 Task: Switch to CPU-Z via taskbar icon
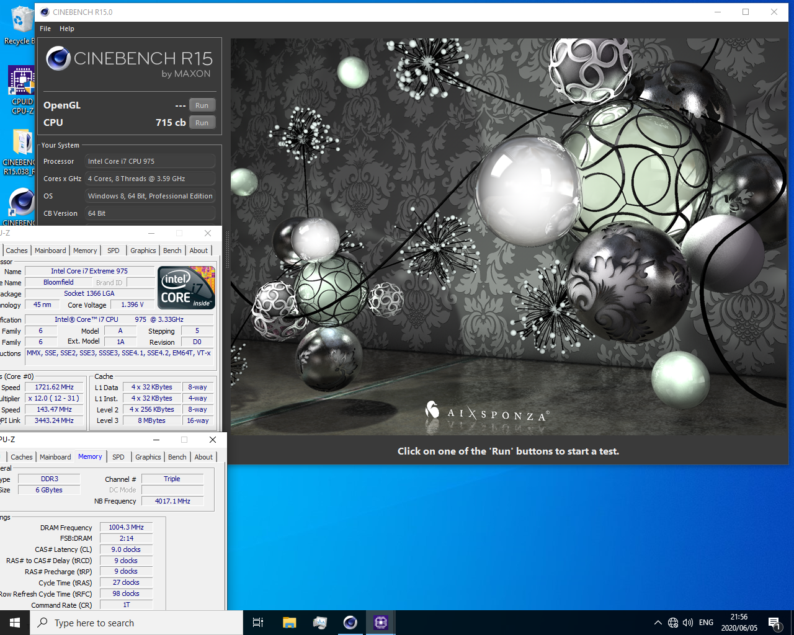[x=381, y=623]
